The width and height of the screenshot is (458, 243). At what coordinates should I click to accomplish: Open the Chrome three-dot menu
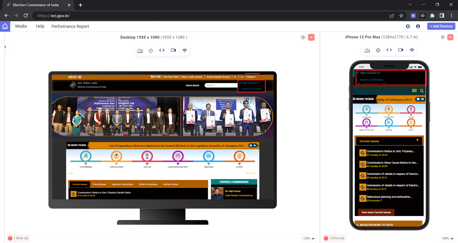(451, 16)
